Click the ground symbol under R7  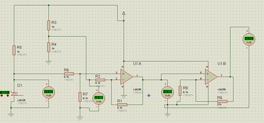[80, 118]
